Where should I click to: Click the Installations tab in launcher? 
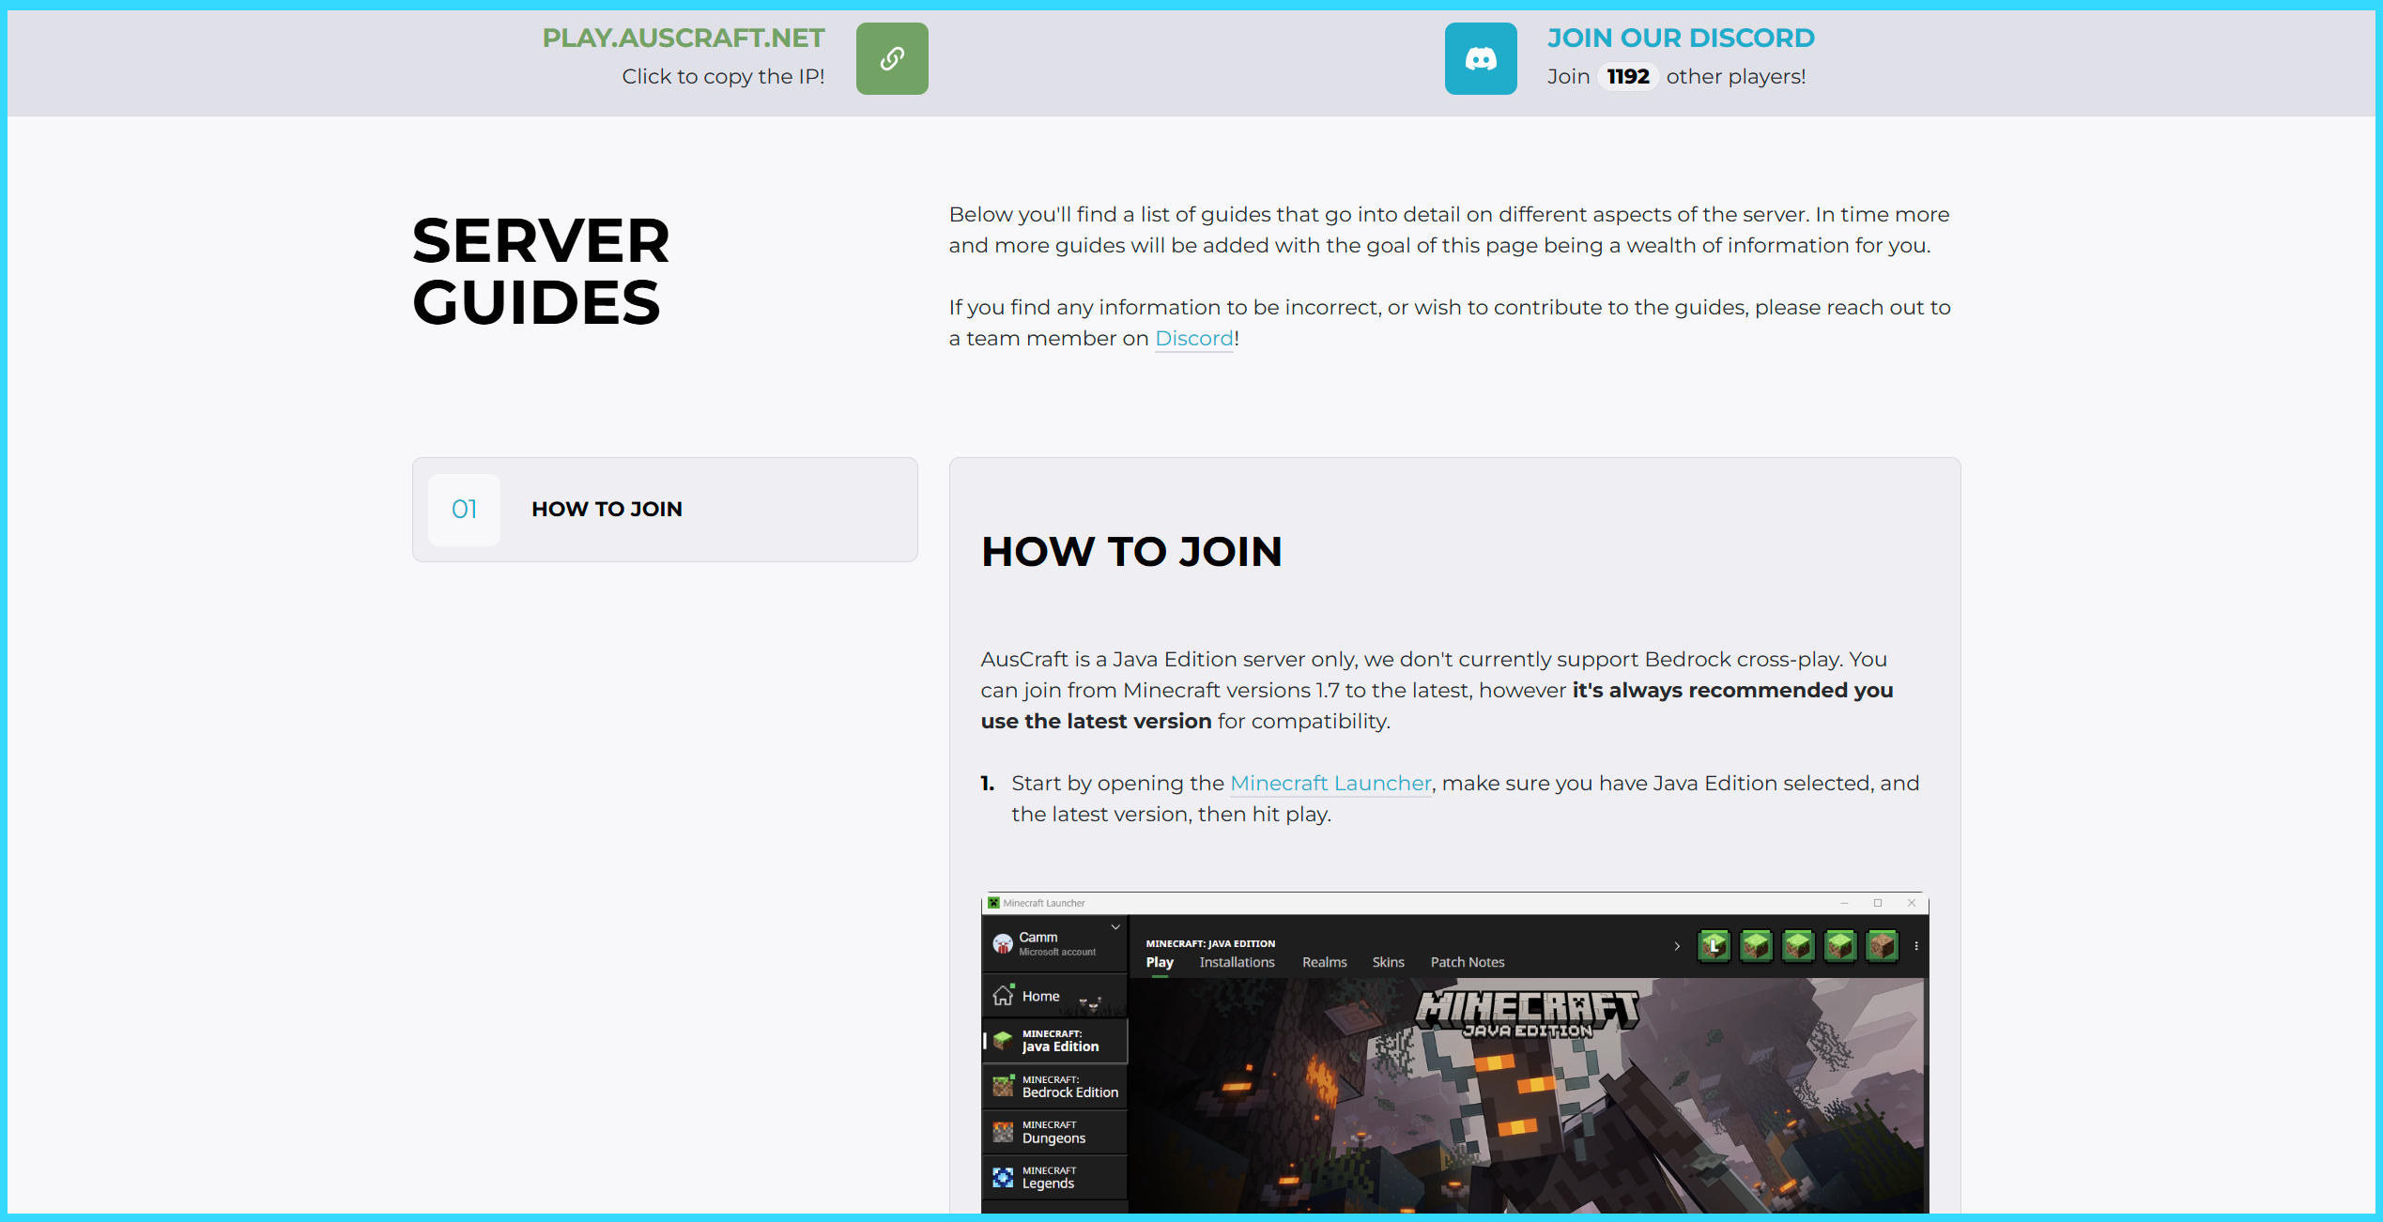pyautogui.click(x=1238, y=962)
